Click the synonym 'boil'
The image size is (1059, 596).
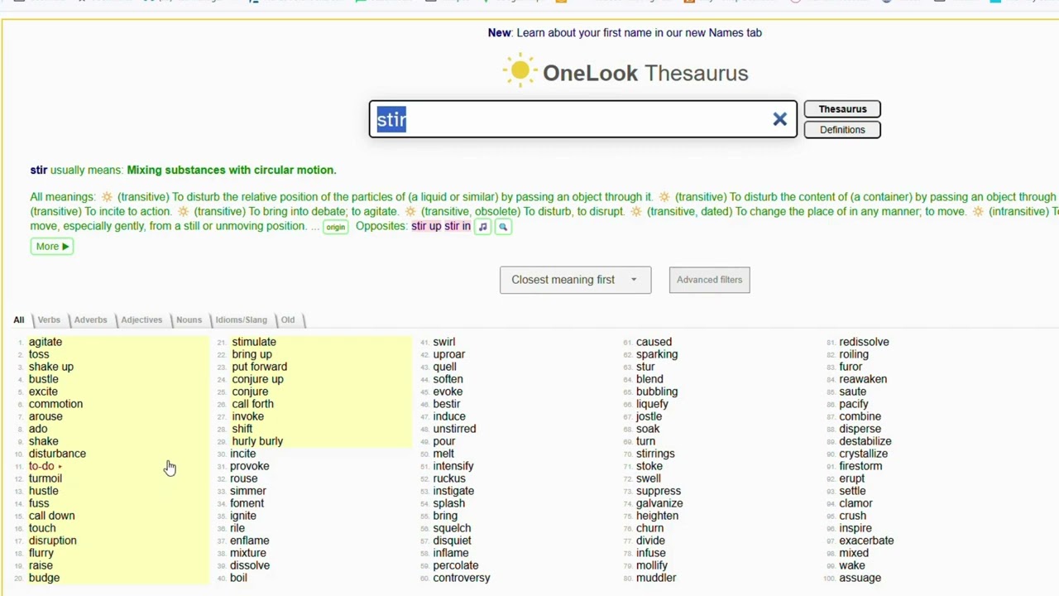(238, 578)
